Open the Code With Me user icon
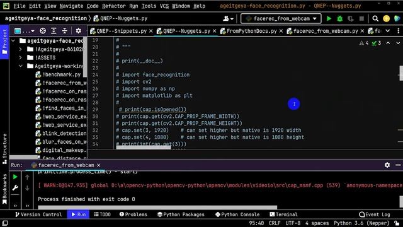This screenshot has height=227, width=403. click(x=228, y=18)
